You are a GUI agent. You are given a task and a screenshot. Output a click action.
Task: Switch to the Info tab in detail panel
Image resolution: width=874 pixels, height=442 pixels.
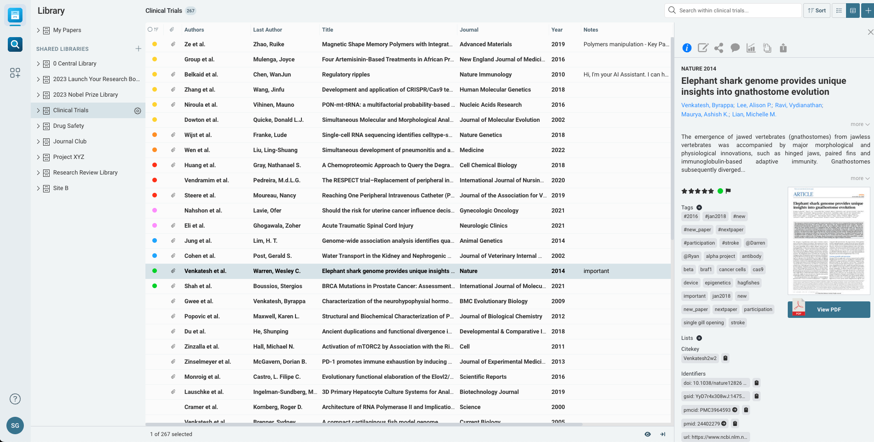click(686, 48)
